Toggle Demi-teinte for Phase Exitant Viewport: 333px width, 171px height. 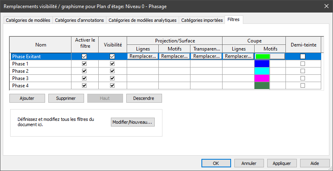[x=303, y=57]
